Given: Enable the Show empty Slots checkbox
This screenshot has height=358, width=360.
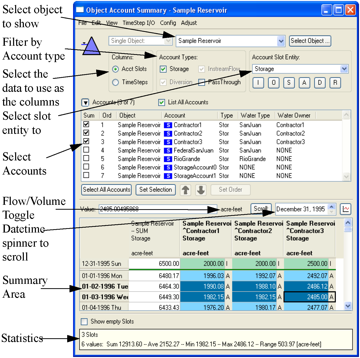Looking at the screenshot, I should (x=84, y=322).
